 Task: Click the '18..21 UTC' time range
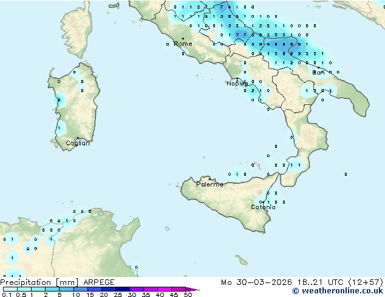pyautogui.click(x=321, y=282)
